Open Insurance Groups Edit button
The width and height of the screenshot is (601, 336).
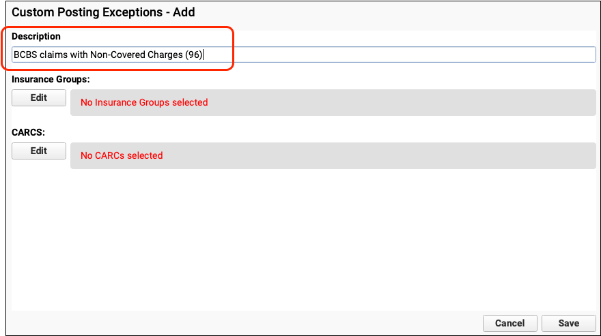(39, 97)
